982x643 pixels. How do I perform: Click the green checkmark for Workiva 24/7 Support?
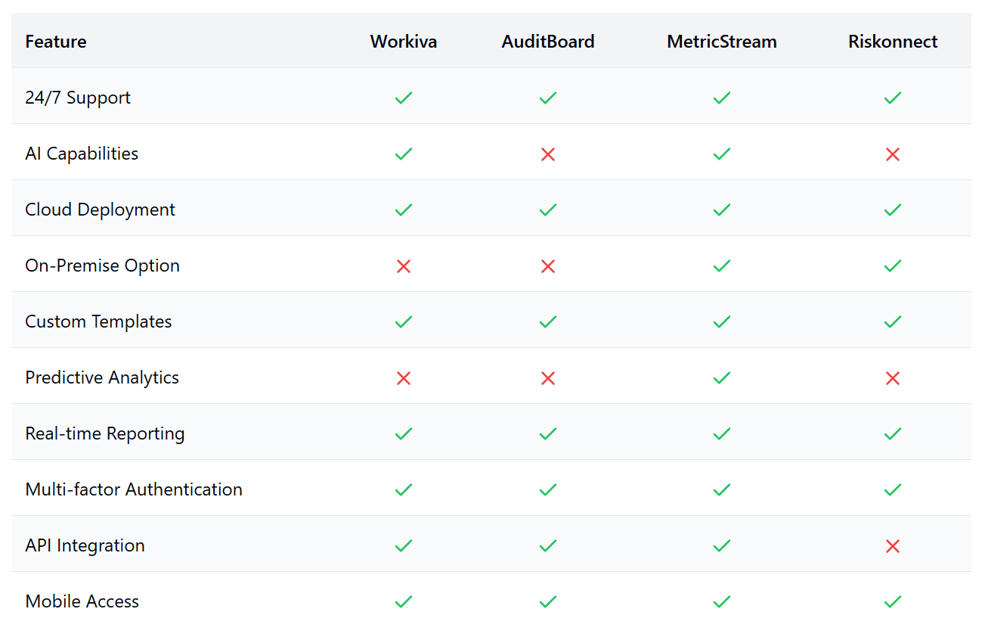click(x=404, y=98)
